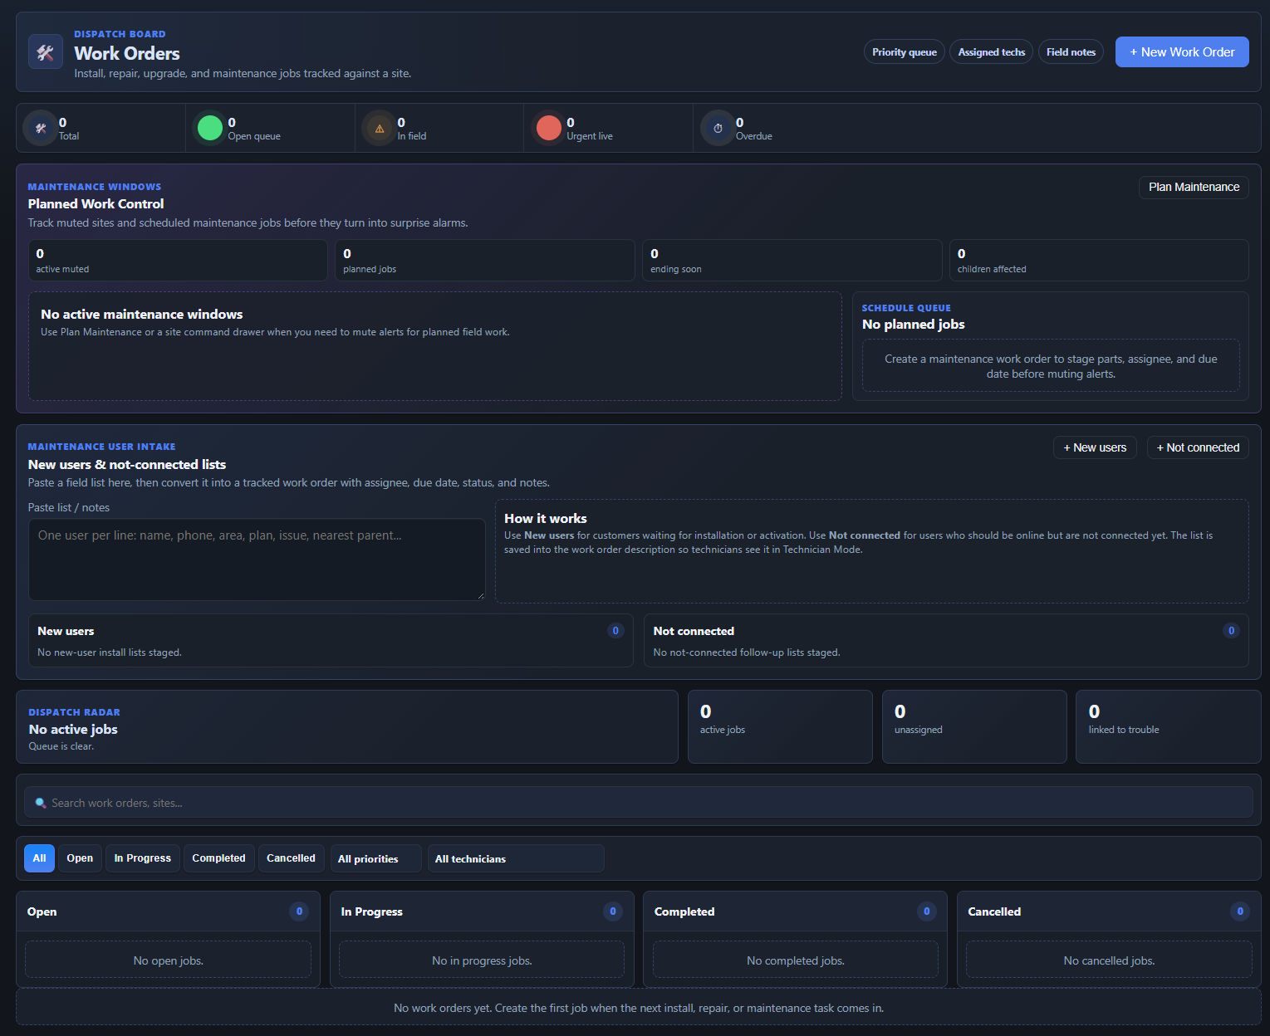Click the + New users button
This screenshot has height=1036, width=1270.
[1095, 447]
